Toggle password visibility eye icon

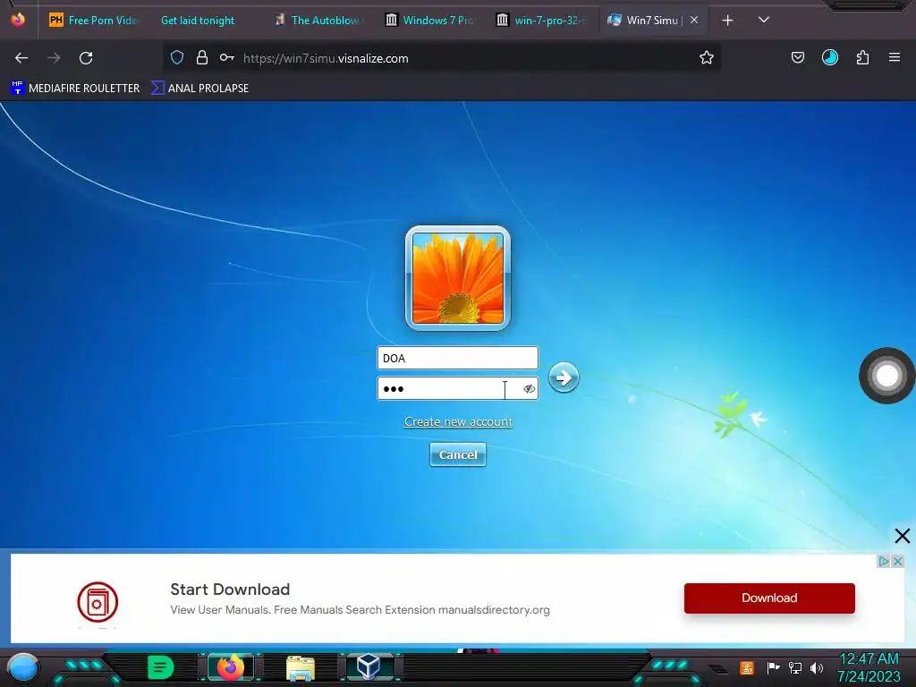point(530,389)
